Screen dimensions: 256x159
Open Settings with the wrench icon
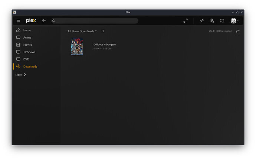[x=212, y=21]
